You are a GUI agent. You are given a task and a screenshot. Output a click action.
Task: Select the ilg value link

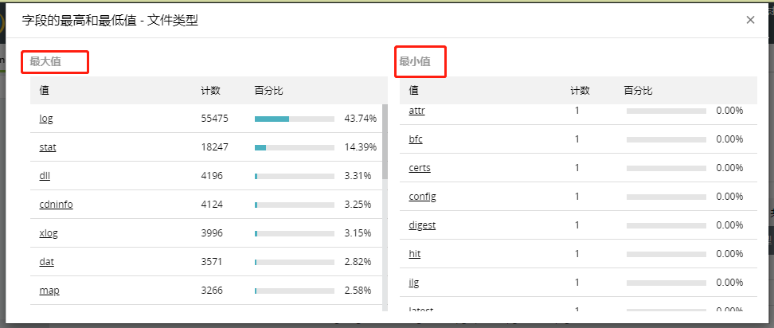414,283
